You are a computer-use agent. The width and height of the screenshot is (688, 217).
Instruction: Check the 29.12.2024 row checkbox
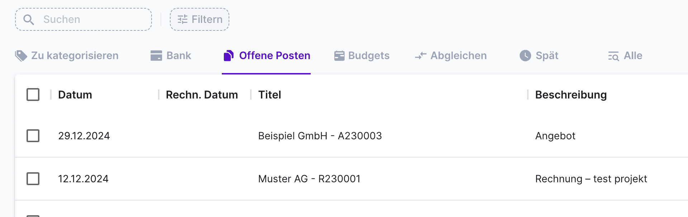click(x=33, y=136)
